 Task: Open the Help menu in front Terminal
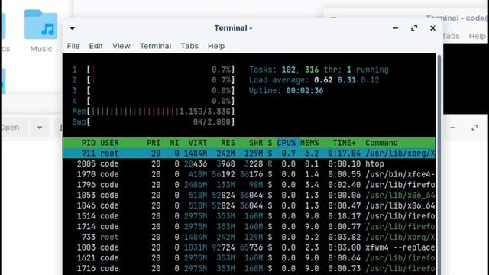(216, 46)
